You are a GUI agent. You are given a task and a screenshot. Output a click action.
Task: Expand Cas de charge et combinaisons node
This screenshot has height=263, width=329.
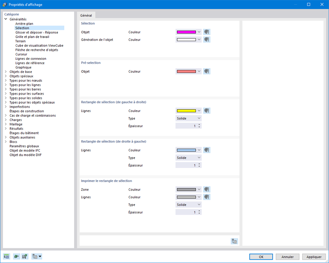(6, 115)
